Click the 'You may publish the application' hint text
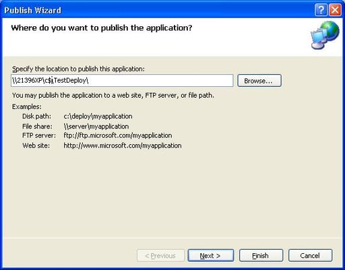The image size is (345, 270). 113,96
